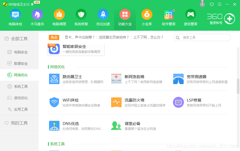Open the 路由器卫士 tool icon
The height and width of the screenshot is (151, 240).
[54, 79]
